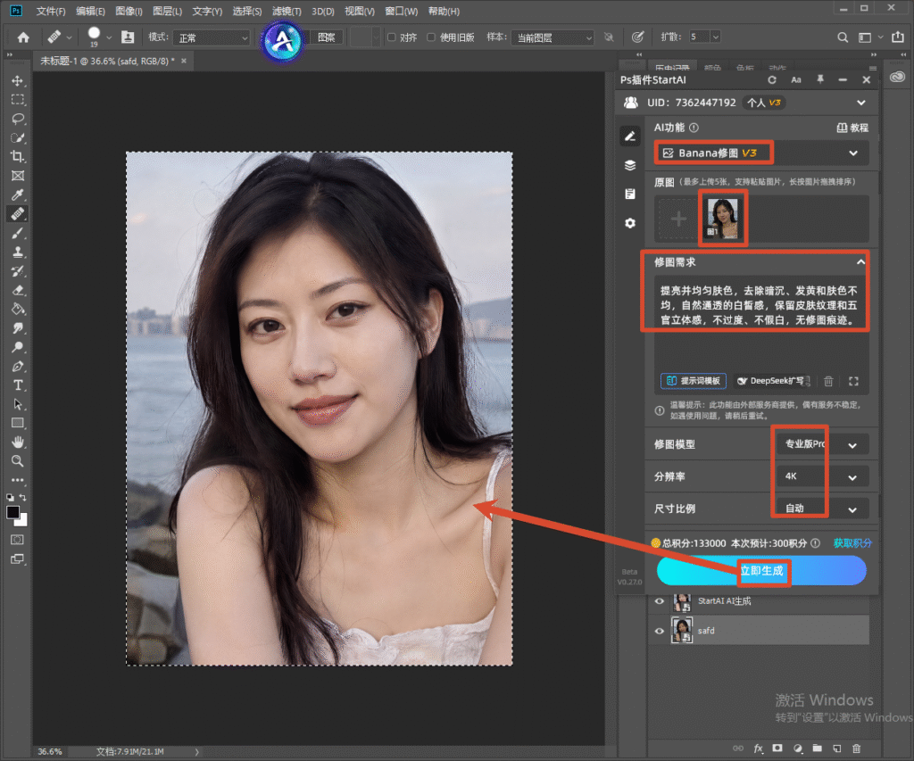Select the Zoom tool in toolbox
This screenshot has width=914, height=761.
tap(18, 461)
